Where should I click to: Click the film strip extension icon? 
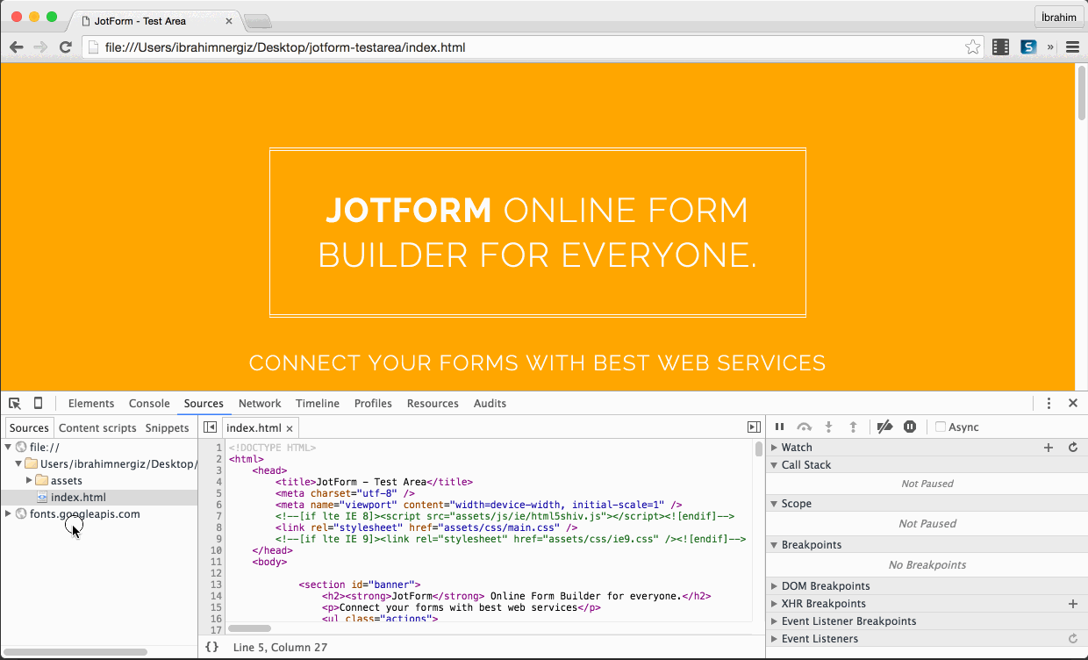point(1001,47)
